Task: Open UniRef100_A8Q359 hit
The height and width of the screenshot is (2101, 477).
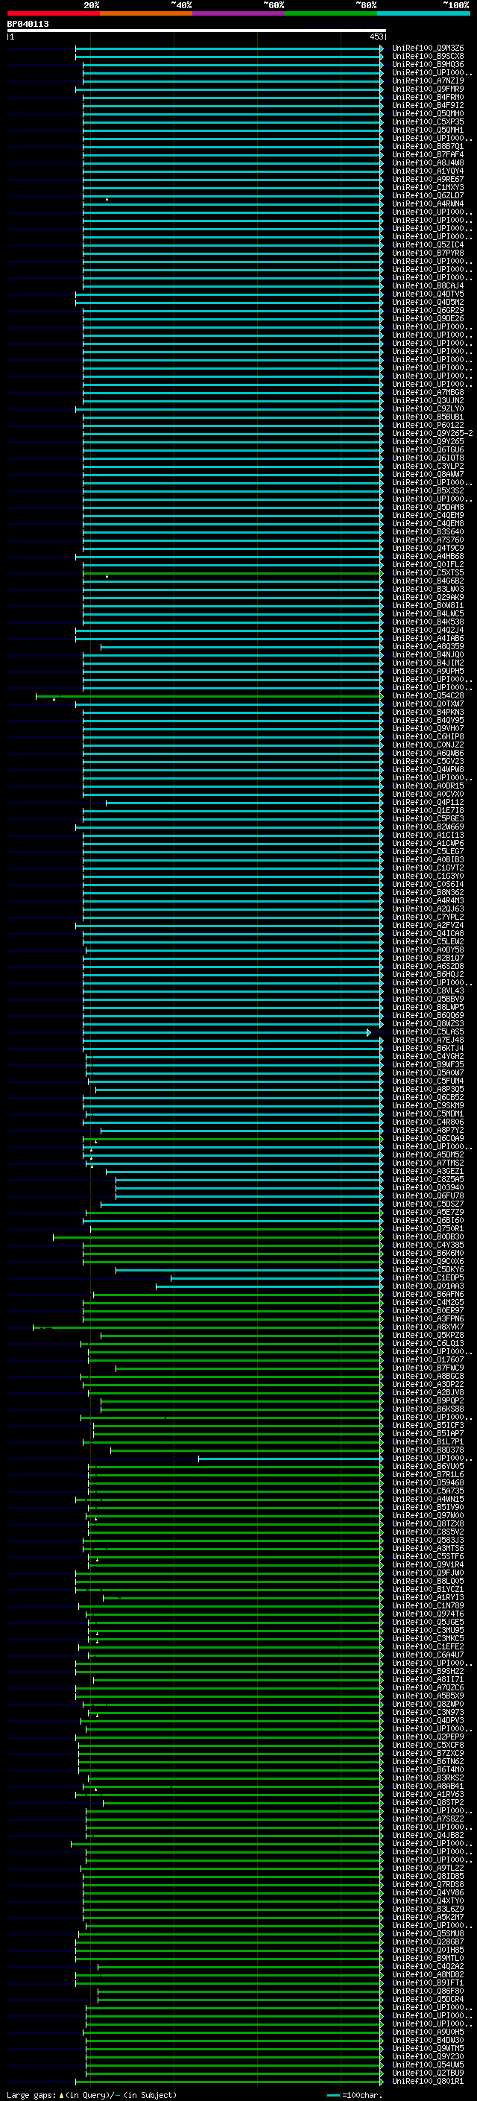Action: (427, 647)
